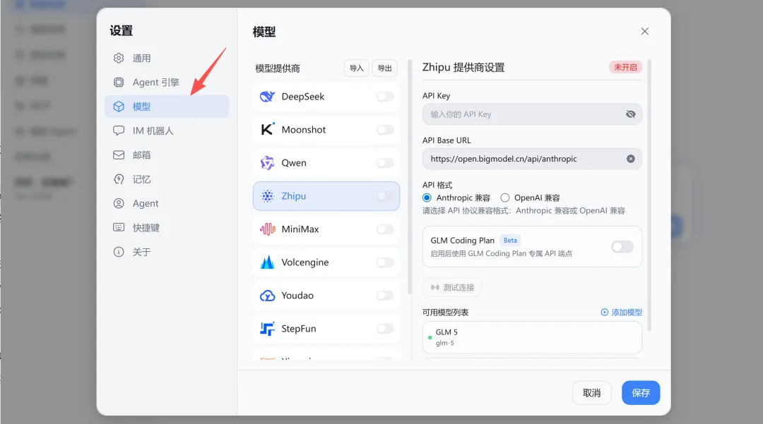Click the 关于 info icon

pos(119,252)
